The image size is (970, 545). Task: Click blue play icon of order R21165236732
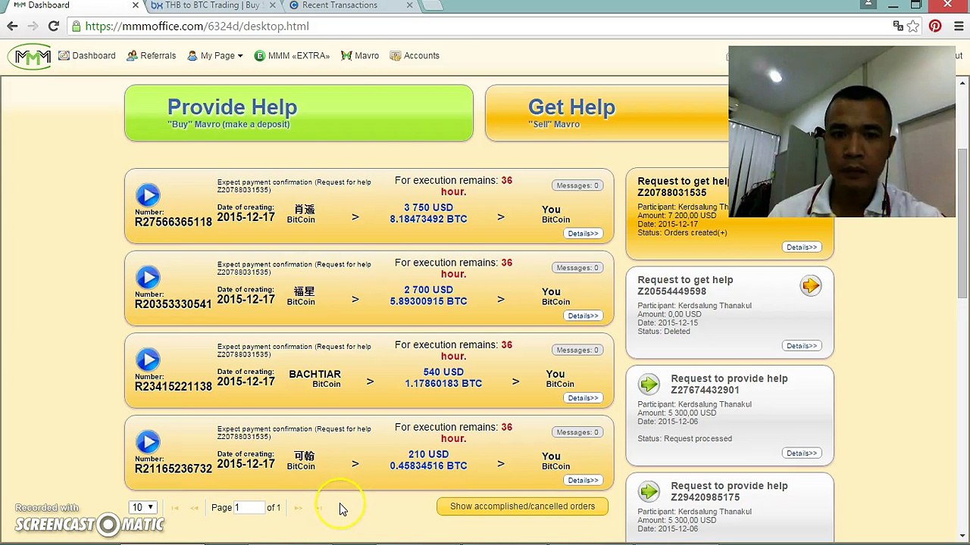(148, 442)
